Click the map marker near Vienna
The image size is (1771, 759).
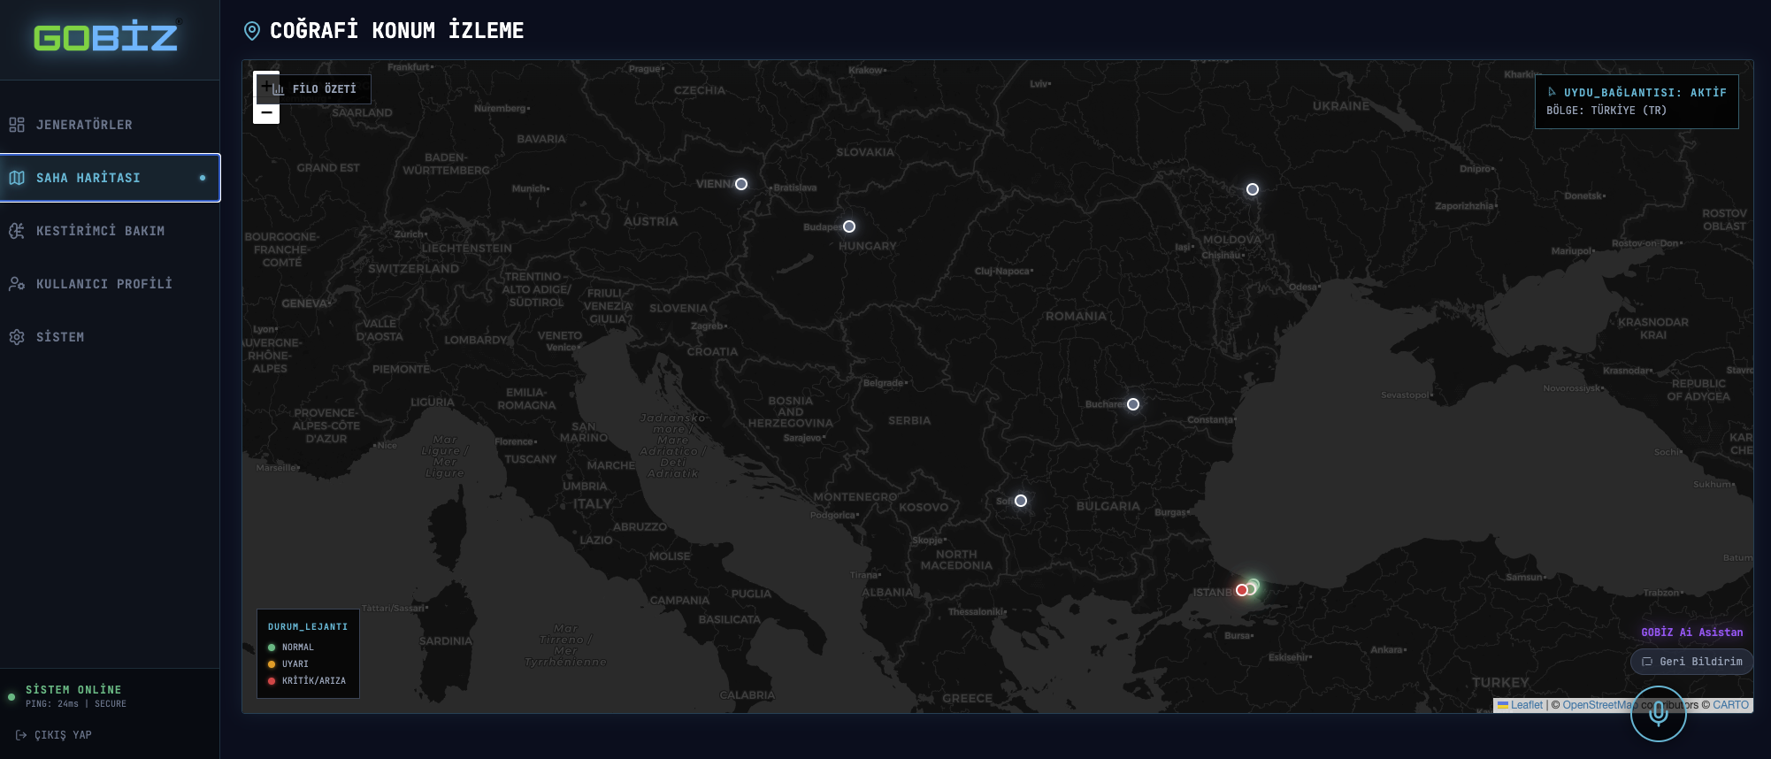[x=741, y=184]
